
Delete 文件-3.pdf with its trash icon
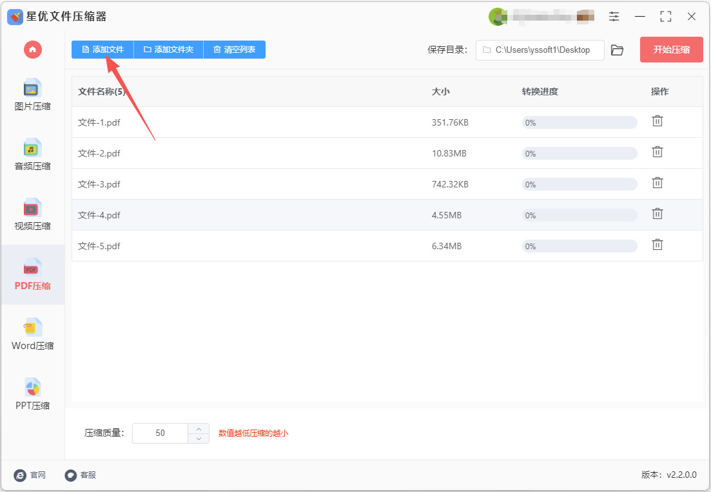pyautogui.click(x=657, y=183)
